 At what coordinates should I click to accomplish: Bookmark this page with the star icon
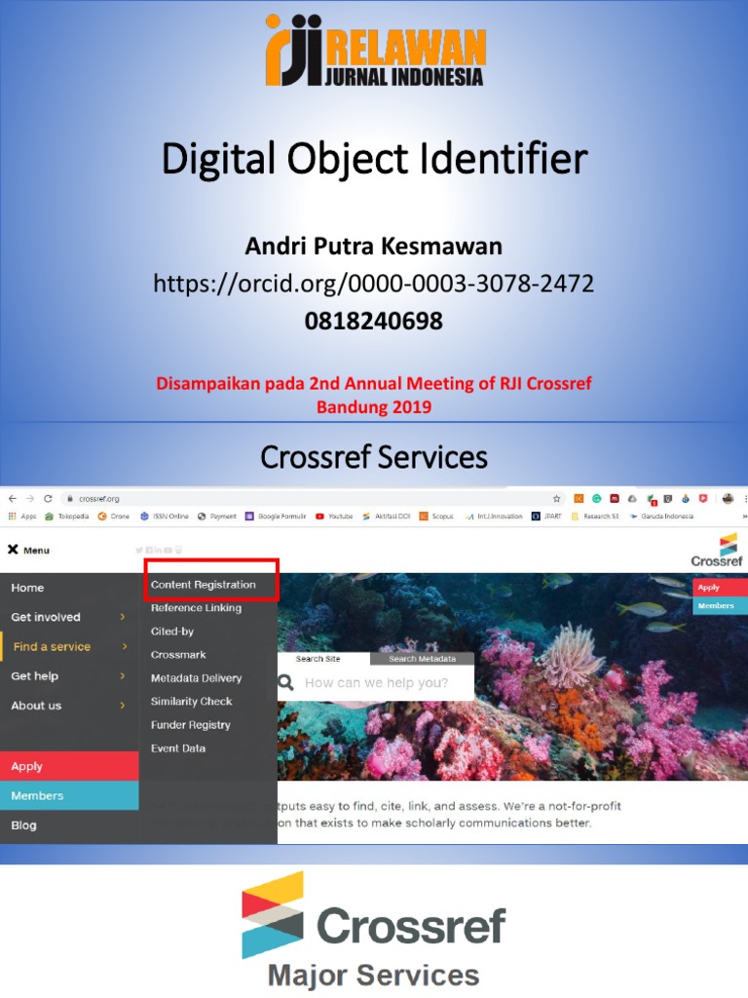[x=556, y=499]
